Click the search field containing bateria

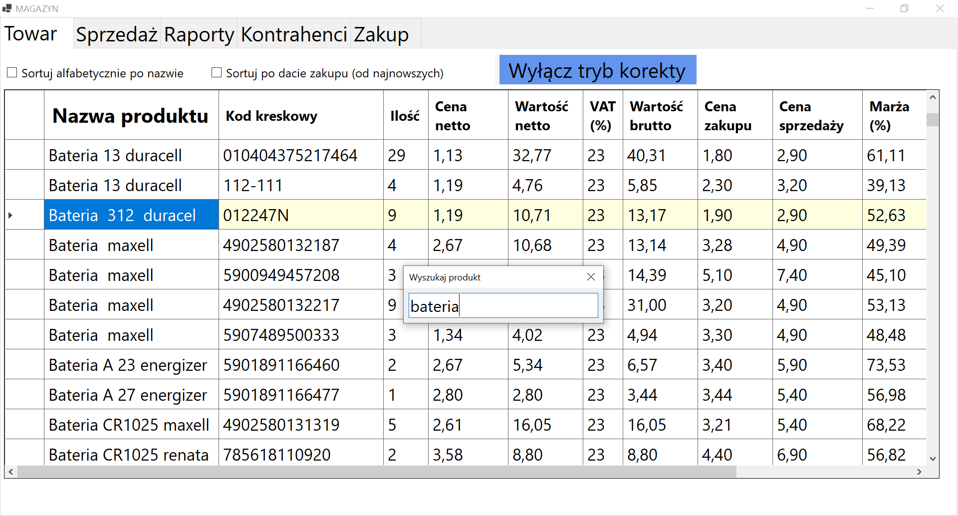[x=503, y=305]
